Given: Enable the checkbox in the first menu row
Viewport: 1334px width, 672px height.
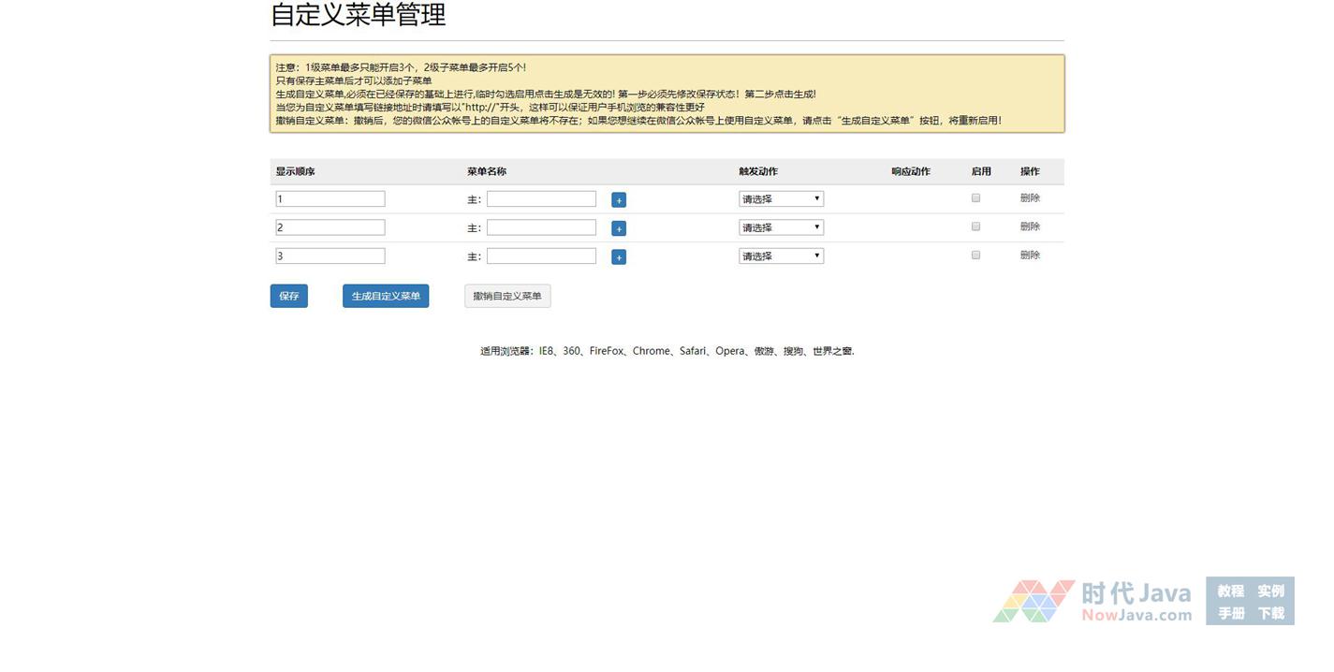Looking at the screenshot, I should pyautogui.click(x=975, y=198).
